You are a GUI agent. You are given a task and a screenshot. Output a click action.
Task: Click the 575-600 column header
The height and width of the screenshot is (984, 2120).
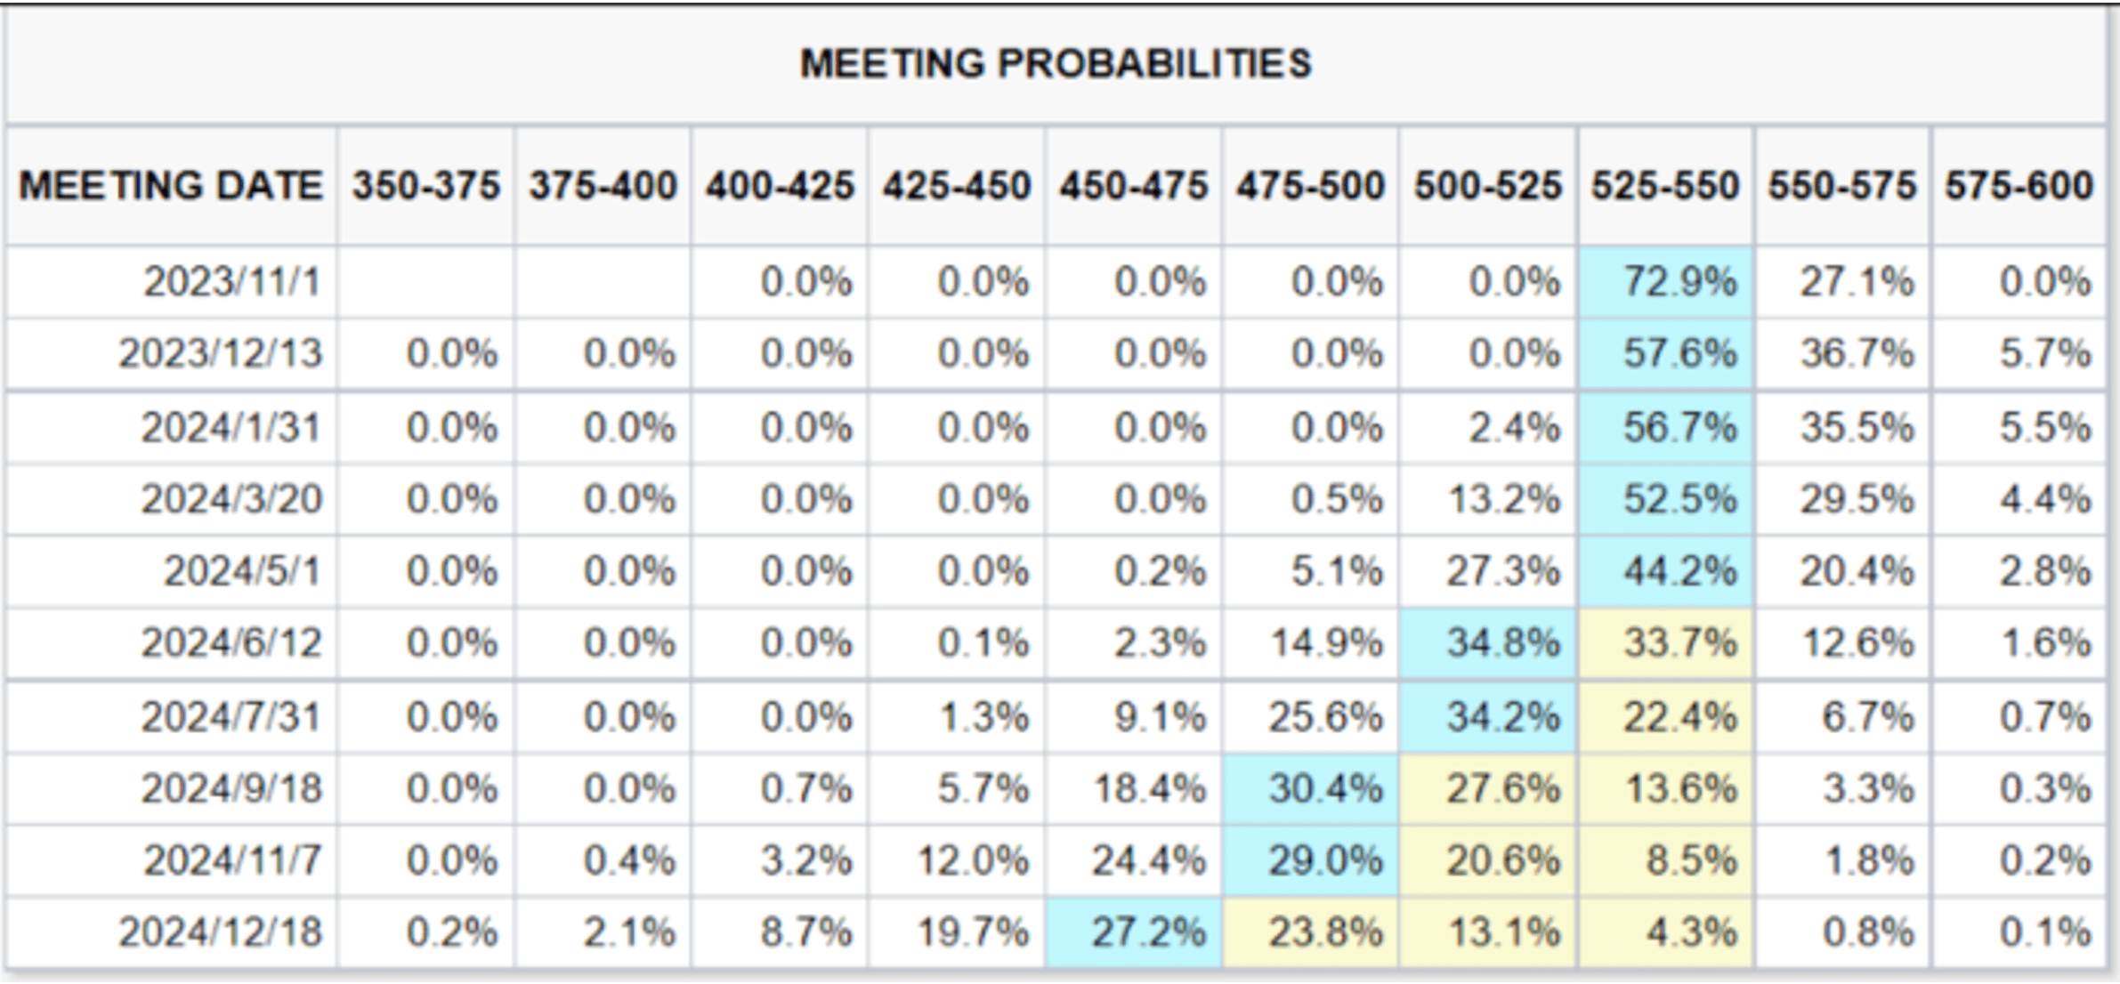click(2019, 186)
